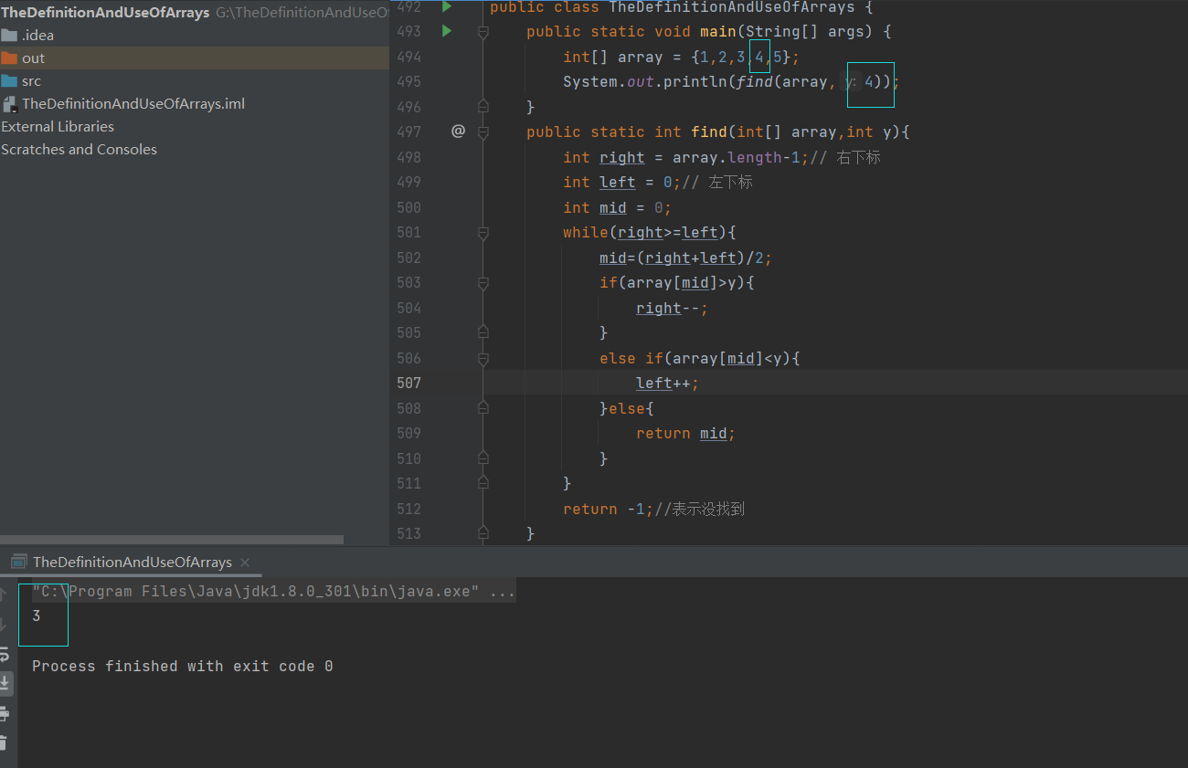Screen dimensions: 1188x768
Task: Click 'left++;' on line 507
Action: pyautogui.click(x=667, y=383)
